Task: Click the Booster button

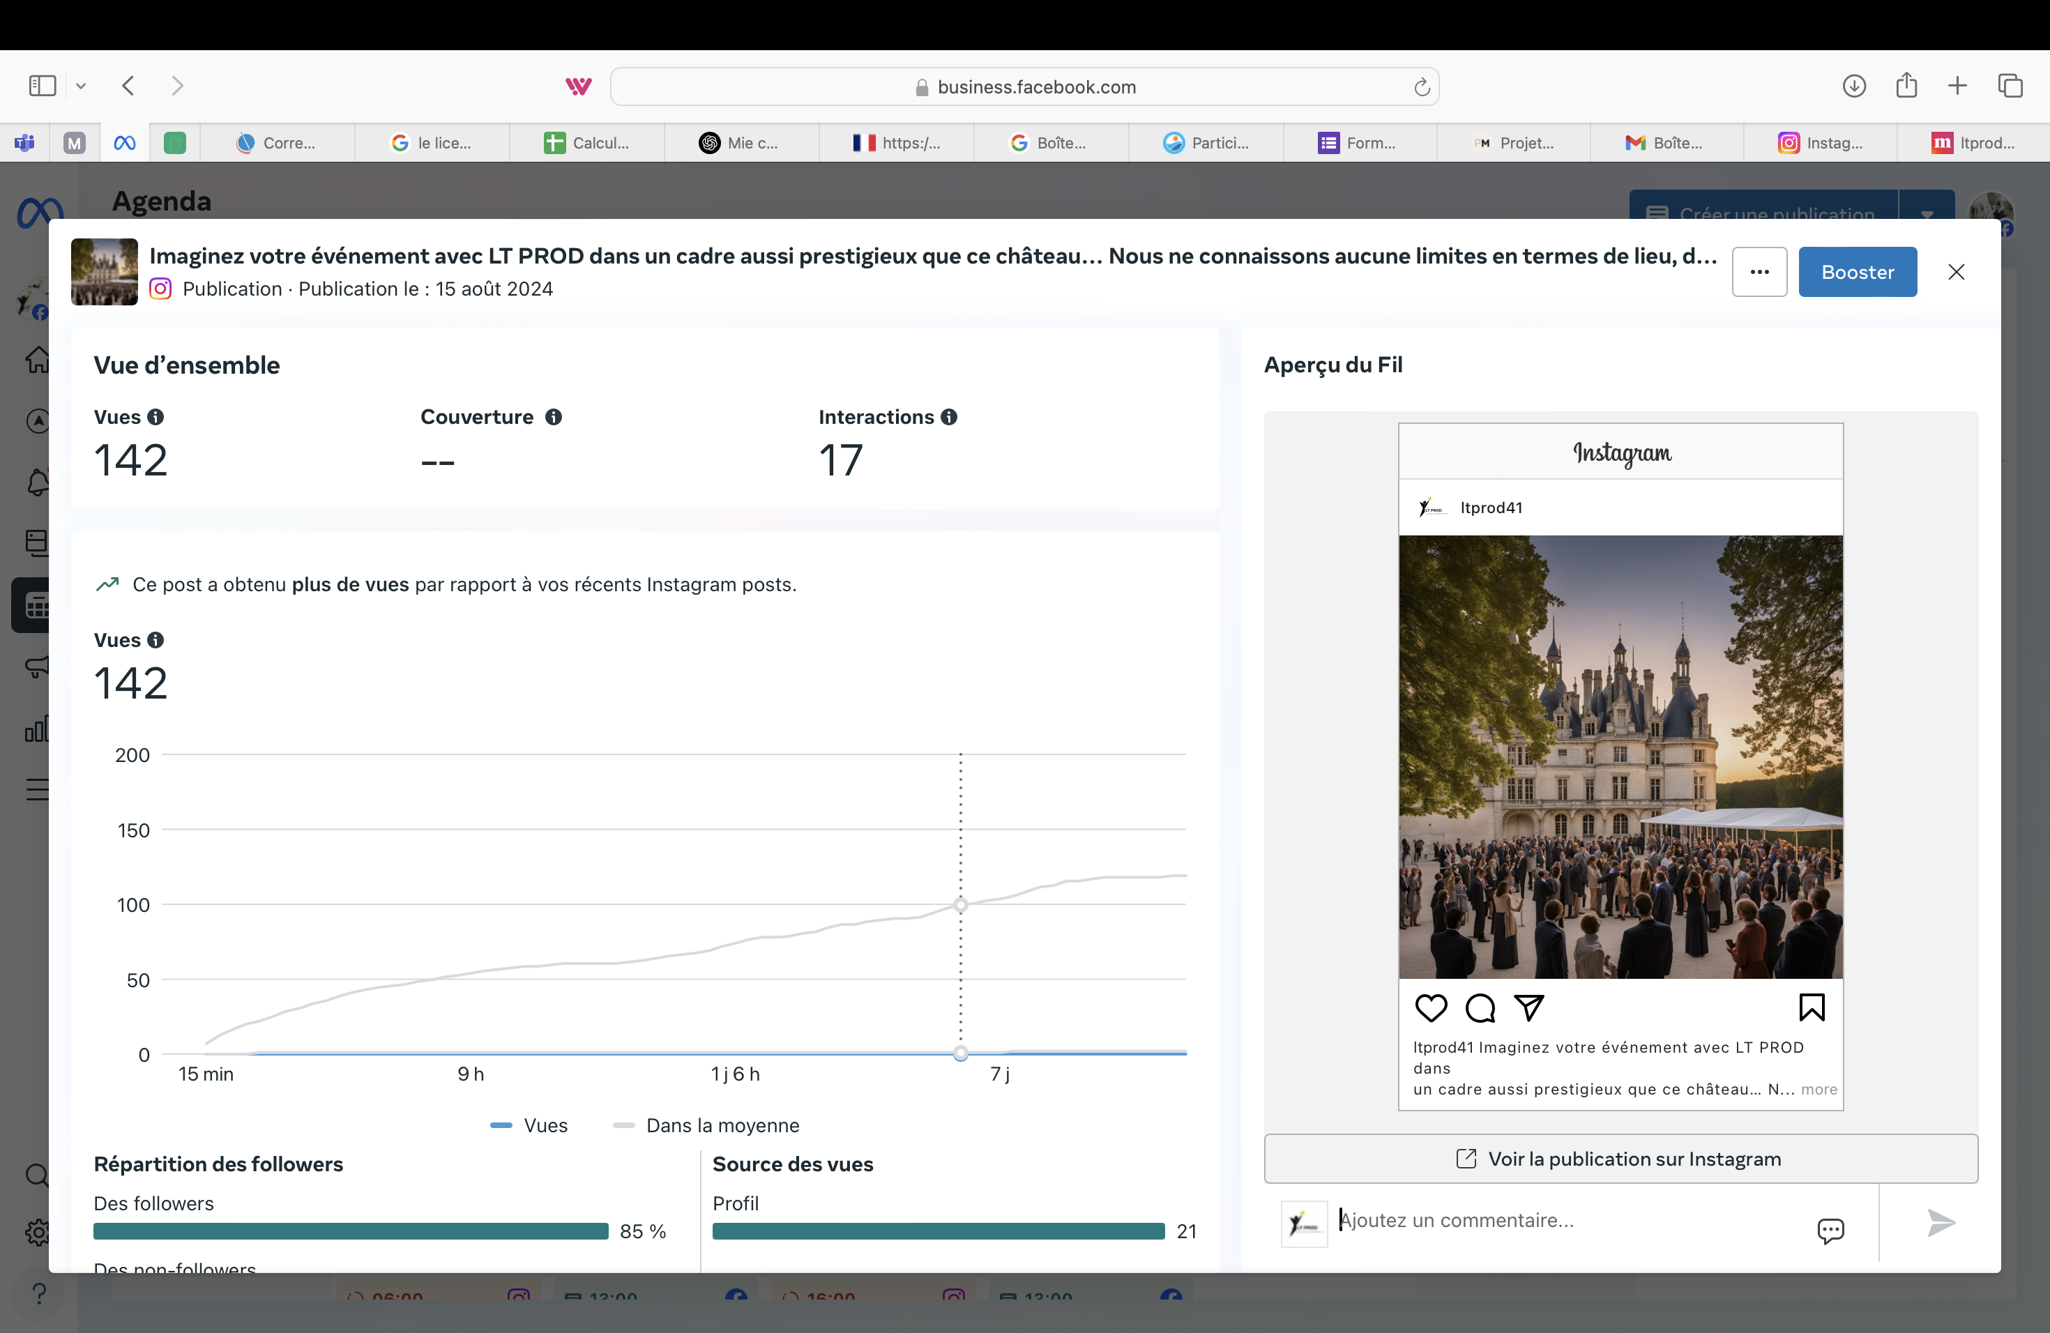Action: tap(1857, 272)
